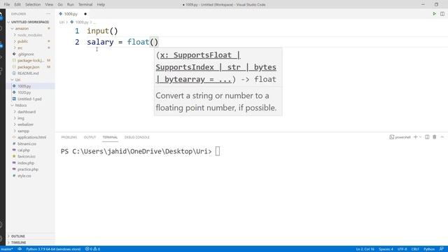Viewport: 448px width, 252px height.
Task: Open the bitnami.css file
Action: (x=27, y=143)
